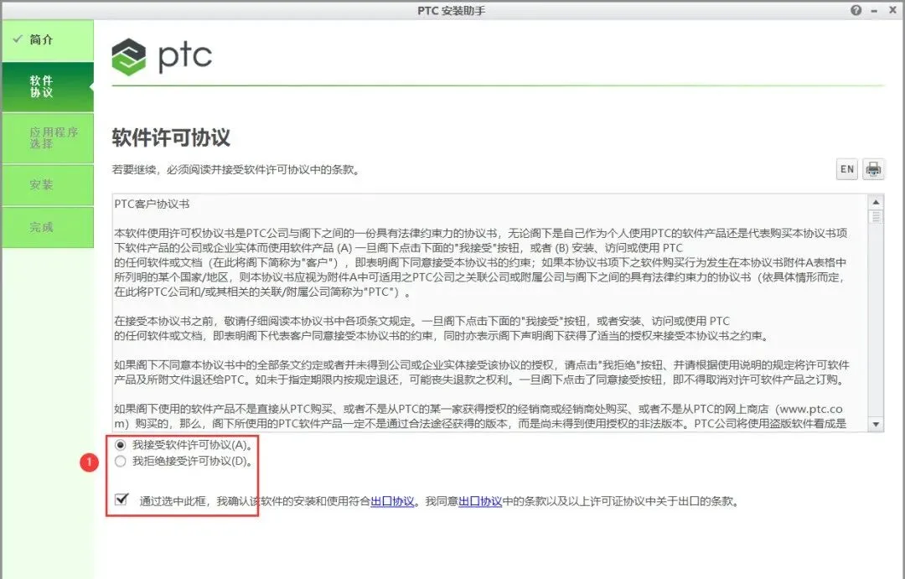Print the license agreement via printer icon
The height and width of the screenshot is (579, 905).
[x=873, y=169]
